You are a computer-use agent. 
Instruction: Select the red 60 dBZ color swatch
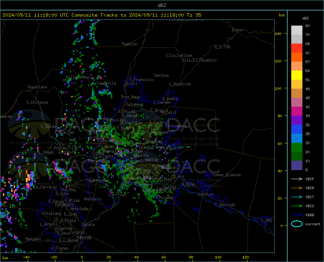pyautogui.click(x=297, y=48)
